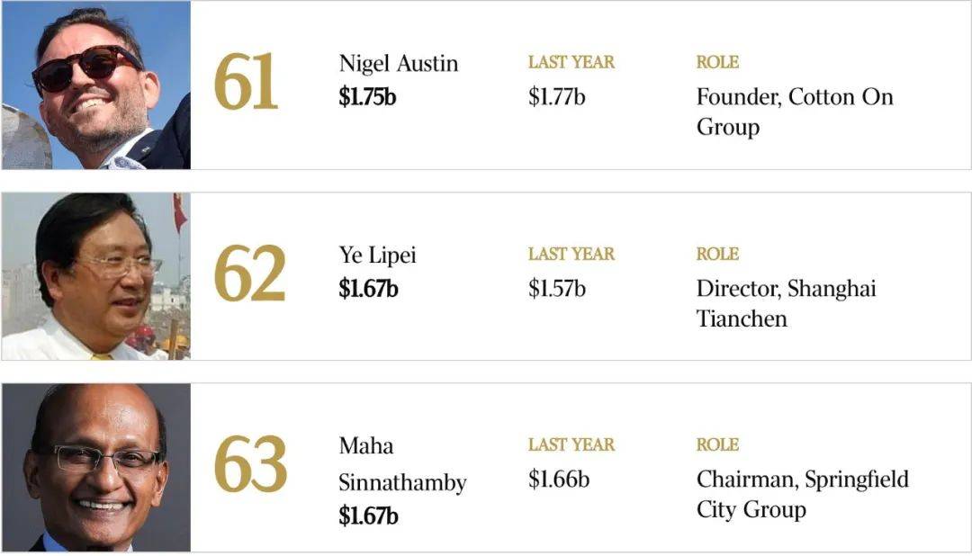Click the Maha Sinnathamby name
This screenshot has height=556, width=972.
pyautogui.click(x=402, y=464)
